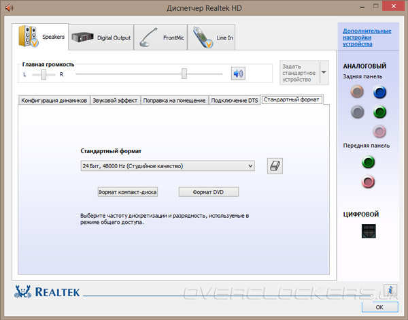Click the blue rear panel jack
This screenshot has height=320, width=408.
pyautogui.click(x=379, y=92)
